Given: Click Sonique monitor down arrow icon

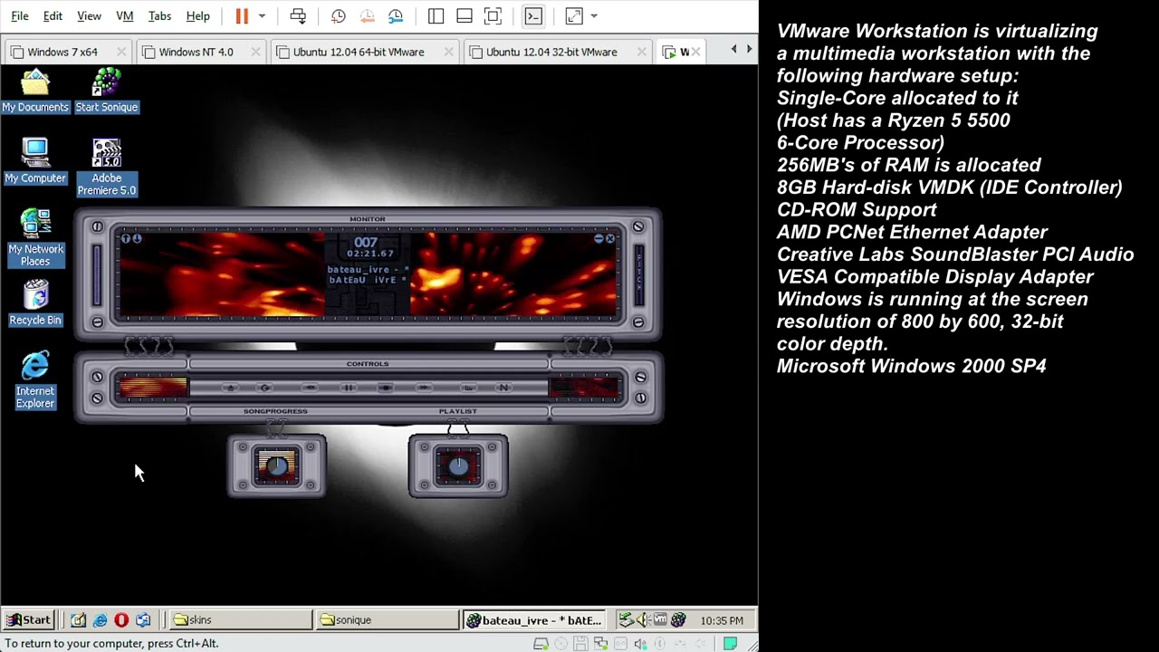Looking at the screenshot, I should 137,238.
